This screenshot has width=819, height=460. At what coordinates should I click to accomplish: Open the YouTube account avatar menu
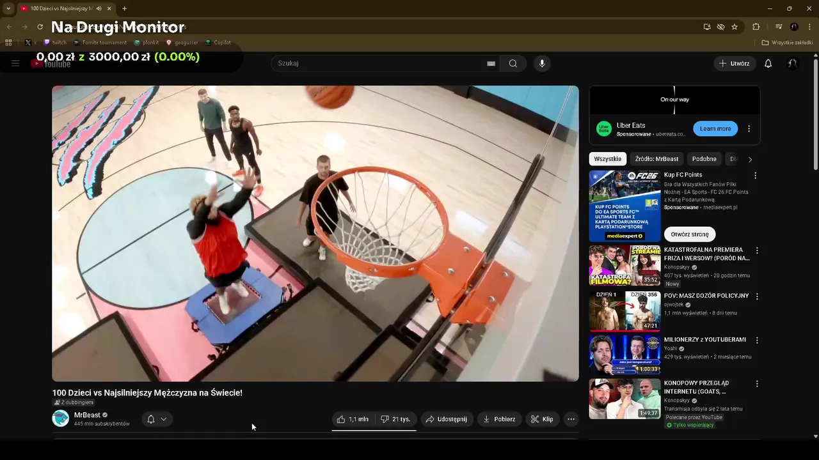(792, 63)
